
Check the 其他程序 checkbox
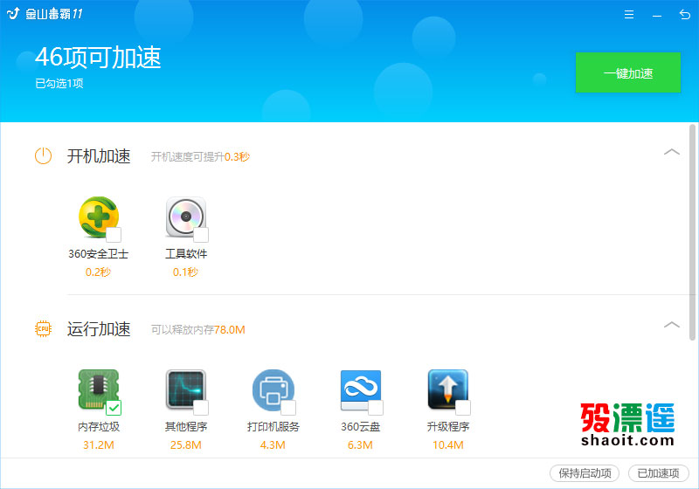[x=201, y=408]
